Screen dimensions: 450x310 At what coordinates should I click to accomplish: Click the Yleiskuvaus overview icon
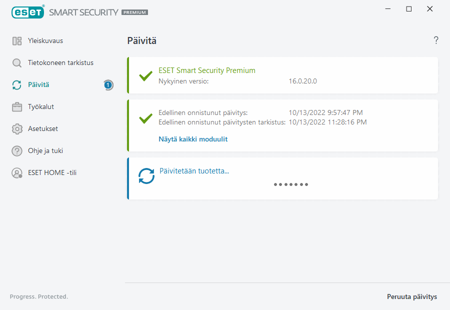[x=17, y=41]
